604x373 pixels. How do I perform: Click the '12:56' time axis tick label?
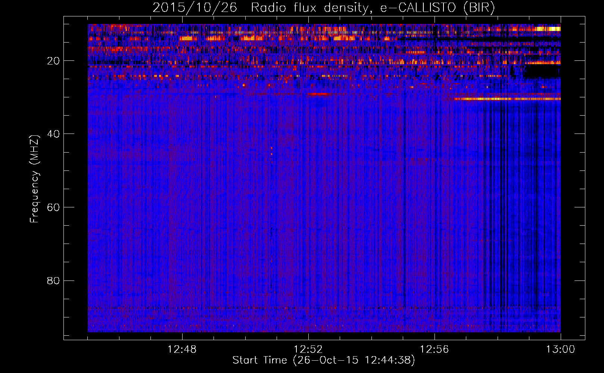[435, 350]
